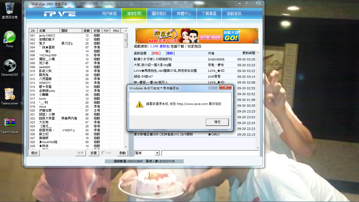This screenshot has width=359, height=202.
Task: Go to the 媒體中心 tab
Action: pyautogui.click(x=184, y=14)
